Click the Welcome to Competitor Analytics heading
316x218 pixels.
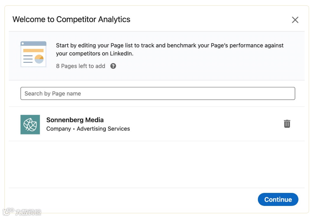click(71, 19)
